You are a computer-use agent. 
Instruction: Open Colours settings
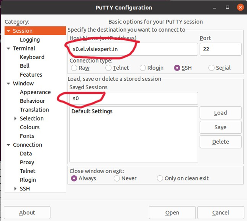pyautogui.click(x=30, y=127)
